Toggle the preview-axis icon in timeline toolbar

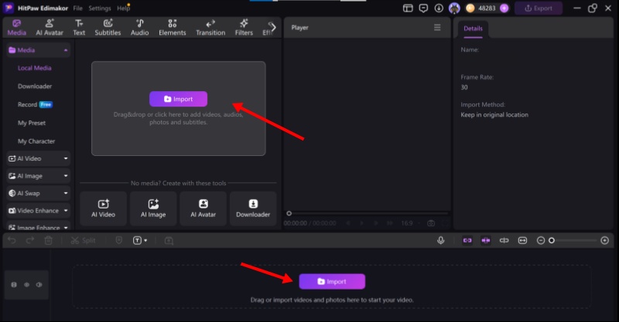coord(504,240)
